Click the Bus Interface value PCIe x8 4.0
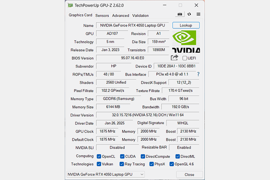 coord(172,74)
